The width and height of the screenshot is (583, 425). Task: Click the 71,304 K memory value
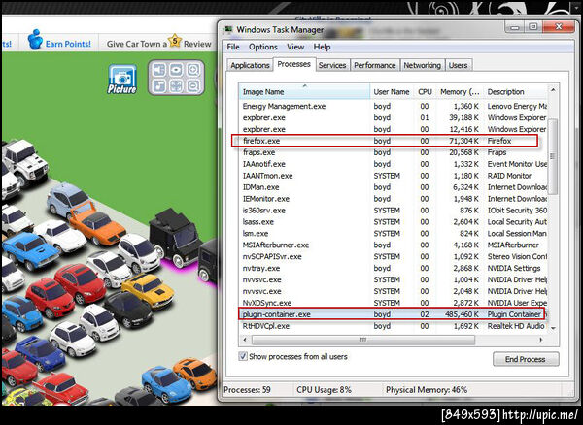[x=463, y=141]
